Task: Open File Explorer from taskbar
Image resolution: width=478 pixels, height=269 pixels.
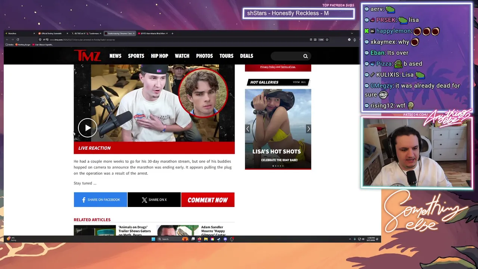Action: pyautogui.click(x=206, y=239)
